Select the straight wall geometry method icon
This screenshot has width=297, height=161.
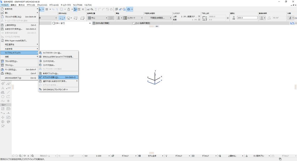(61, 18)
